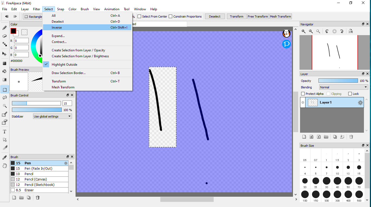
Task: Choose Inverse from the Select menu
Action: pos(57,27)
